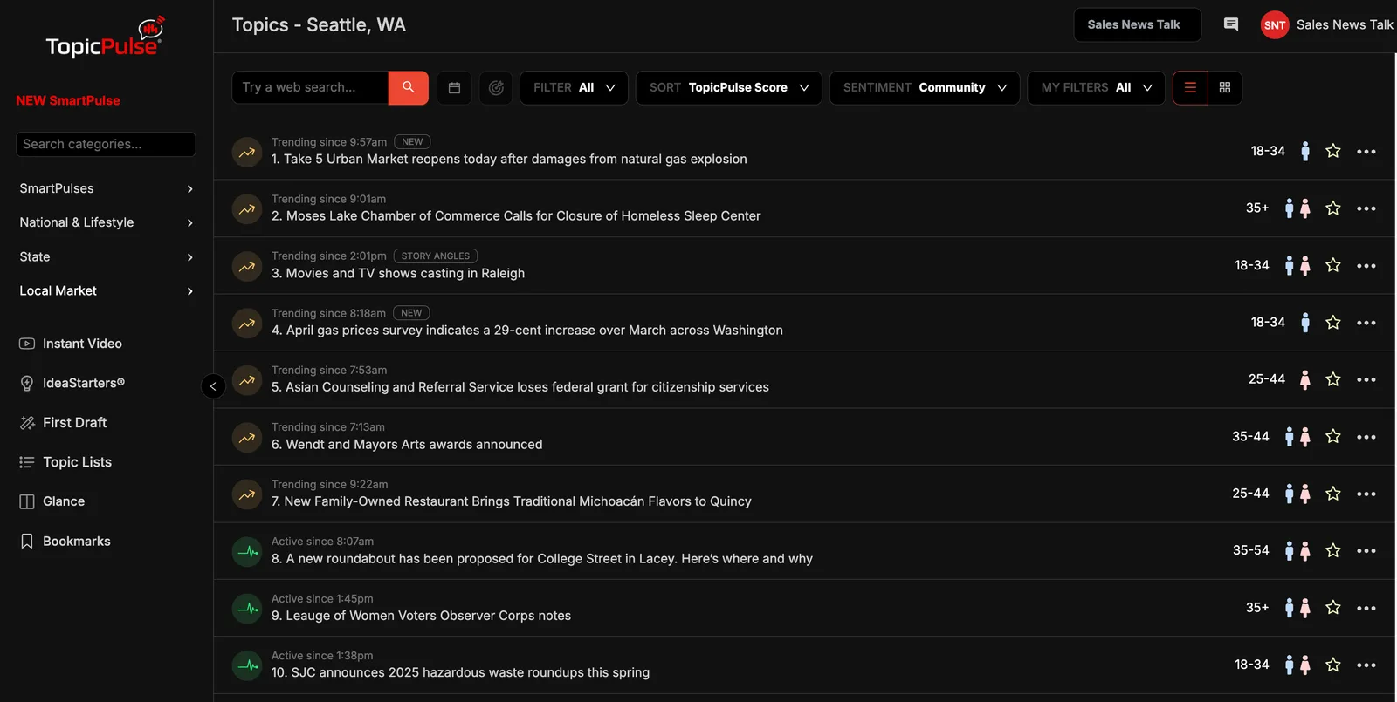Star the Moses Lake Chamber of Commerce topic
Viewport: 1397px width, 702px height.
1333,208
